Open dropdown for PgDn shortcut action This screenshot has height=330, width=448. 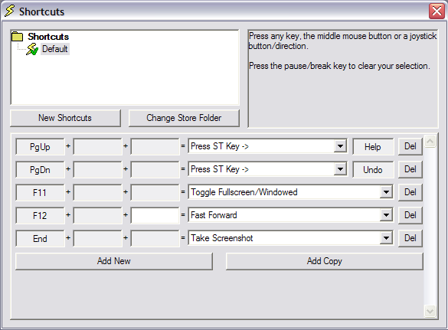[340, 169]
